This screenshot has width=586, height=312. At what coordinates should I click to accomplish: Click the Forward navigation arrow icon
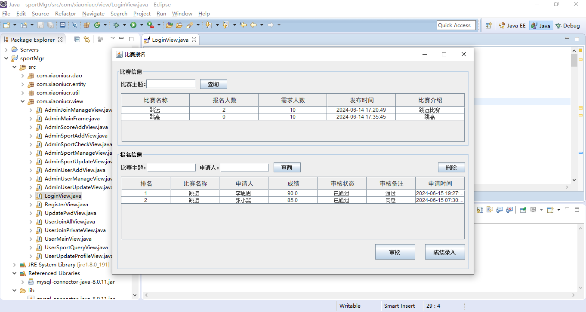[x=271, y=25]
